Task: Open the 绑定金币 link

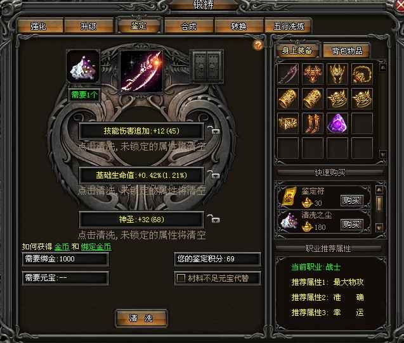Action: 96,247
